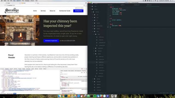Switch to the DevTools Sources tab

coord(11,69)
